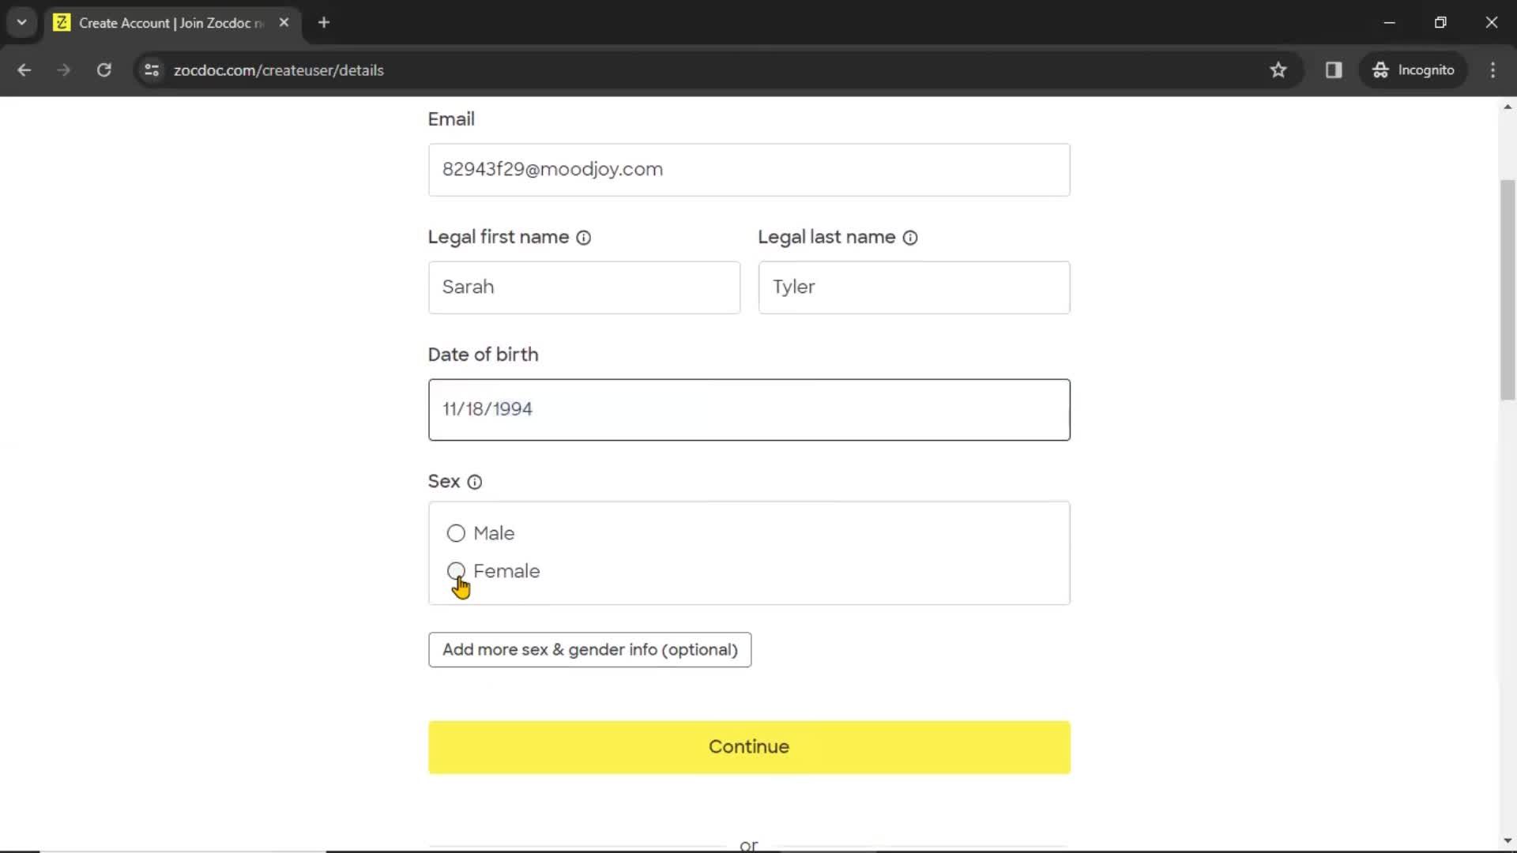The height and width of the screenshot is (853, 1517).
Task: Open the Chrome three-dot menu
Action: (1493, 70)
